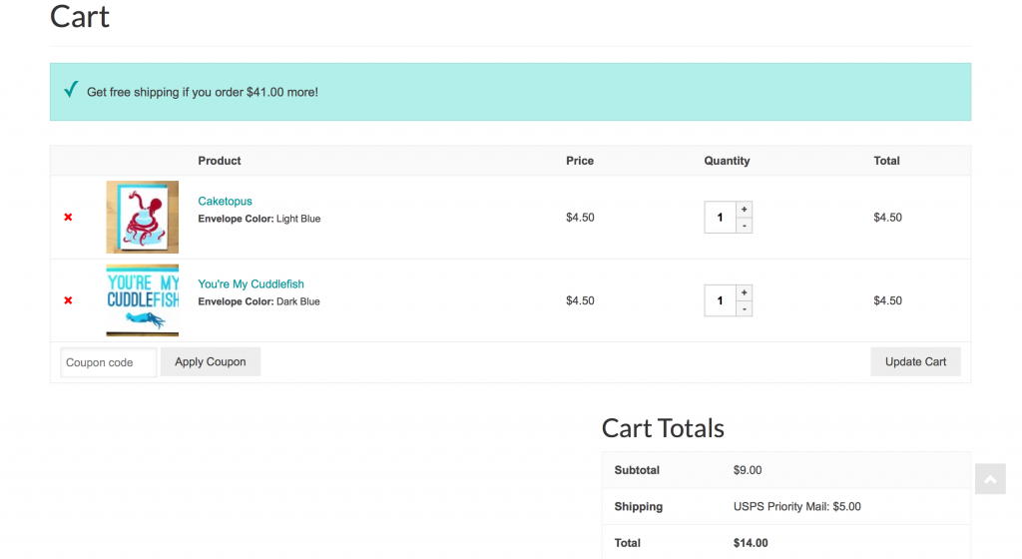Viewport: 1022px width, 559px height.
Task: Click the $14.00 total value
Action: [751, 543]
